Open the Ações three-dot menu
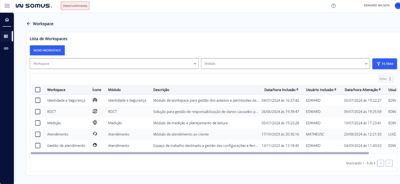The width and height of the screenshot is (400, 184). [x=390, y=79]
